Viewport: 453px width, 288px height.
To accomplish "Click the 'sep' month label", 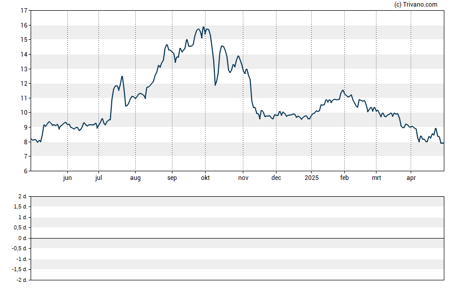I will (x=172, y=178).
